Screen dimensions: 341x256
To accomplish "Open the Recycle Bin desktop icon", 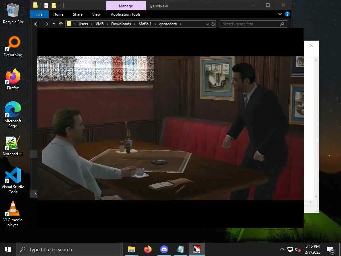I will pyautogui.click(x=13, y=13).
